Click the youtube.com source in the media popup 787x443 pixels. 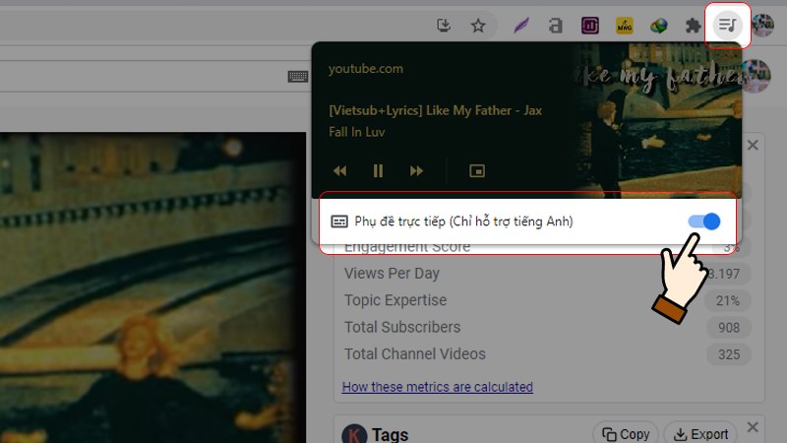pos(365,69)
